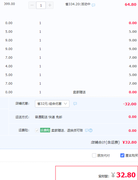Click the plus quantity button
The image size is (138, 180).
pos(50,5)
